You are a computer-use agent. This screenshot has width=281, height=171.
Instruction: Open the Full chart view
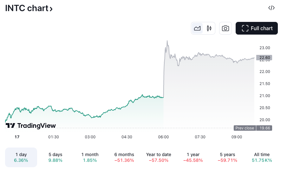(x=257, y=28)
